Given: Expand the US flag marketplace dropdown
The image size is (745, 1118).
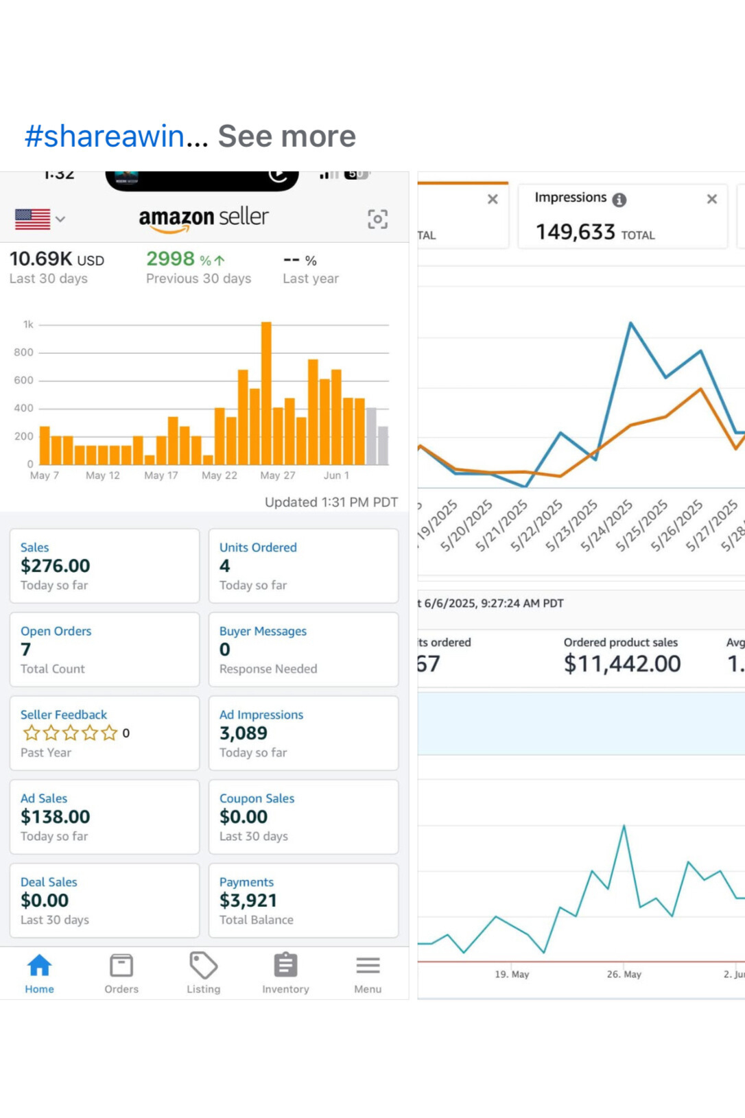Looking at the screenshot, I should pos(40,219).
